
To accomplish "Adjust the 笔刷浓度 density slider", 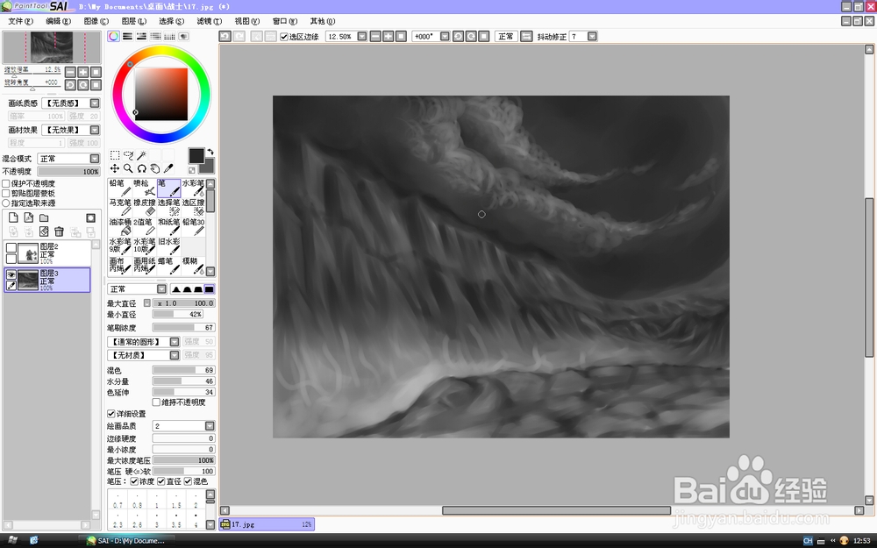I will pyautogui.click(x=183, y=328).
